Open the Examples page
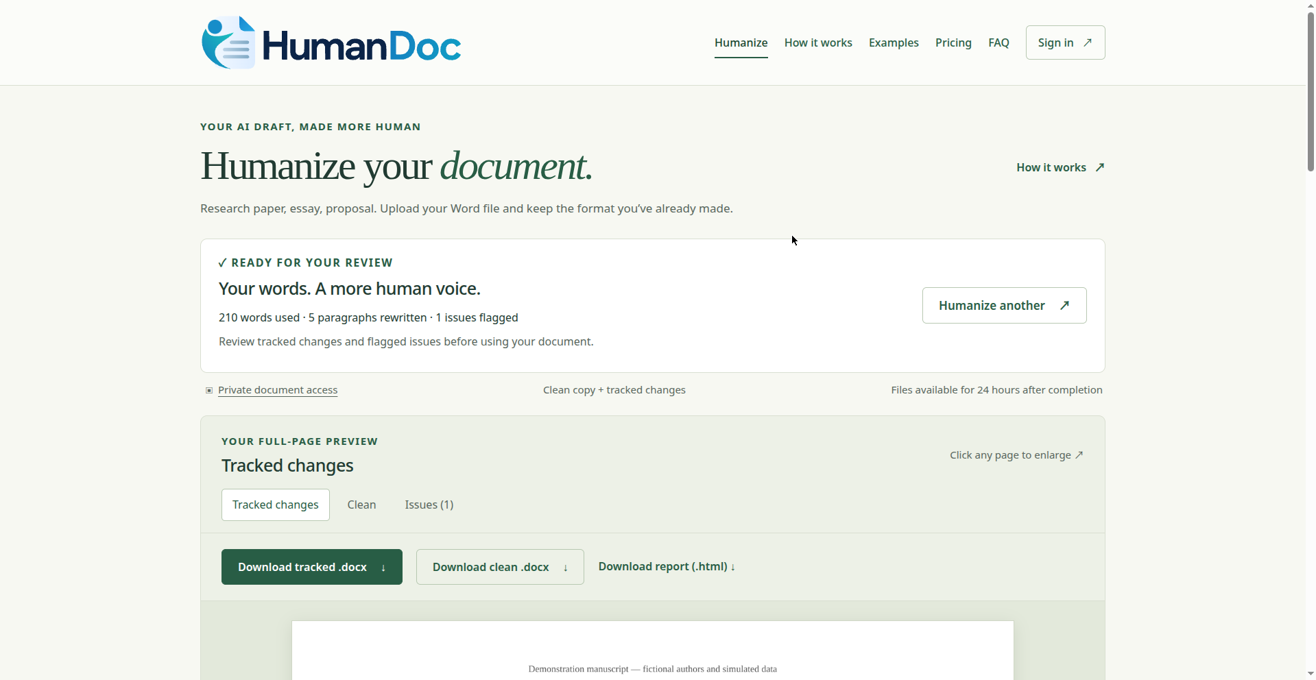 point(894,42)
